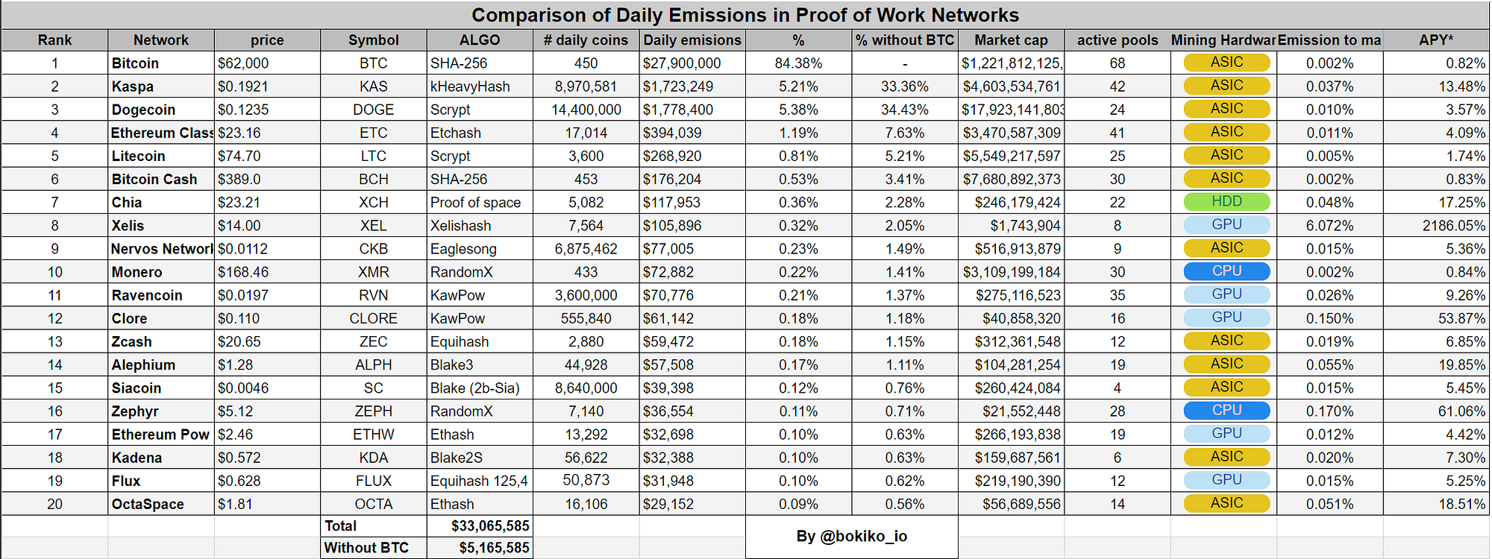This screenshot has width=1492, height=559.
Task: Click the Kaspa network name cell
Action: click(x=160, y=86)
